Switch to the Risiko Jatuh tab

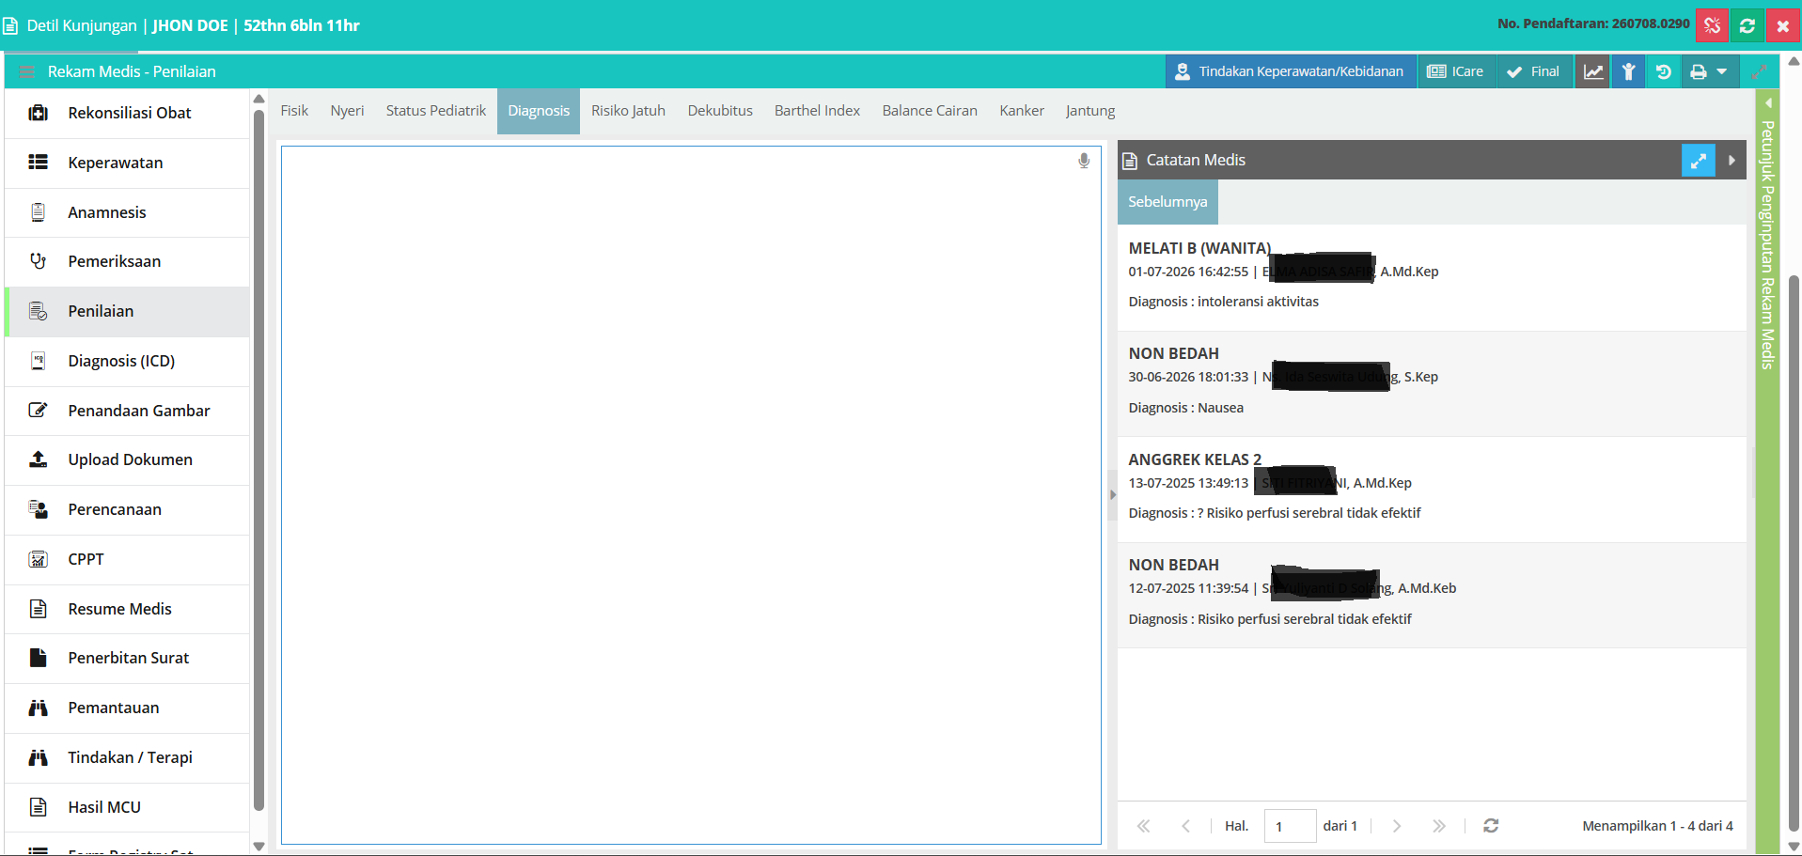pyautogui.click(x=628, y=111)
